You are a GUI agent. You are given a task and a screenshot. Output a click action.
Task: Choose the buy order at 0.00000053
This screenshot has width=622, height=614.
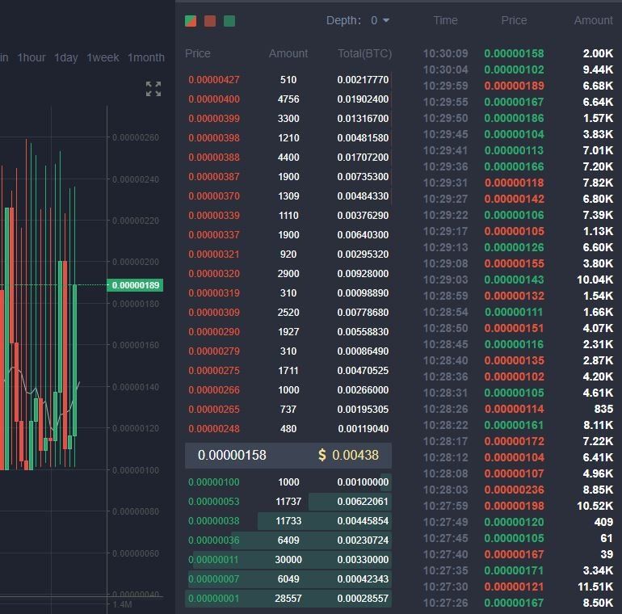pyautogui.click(x=214, y=502)
